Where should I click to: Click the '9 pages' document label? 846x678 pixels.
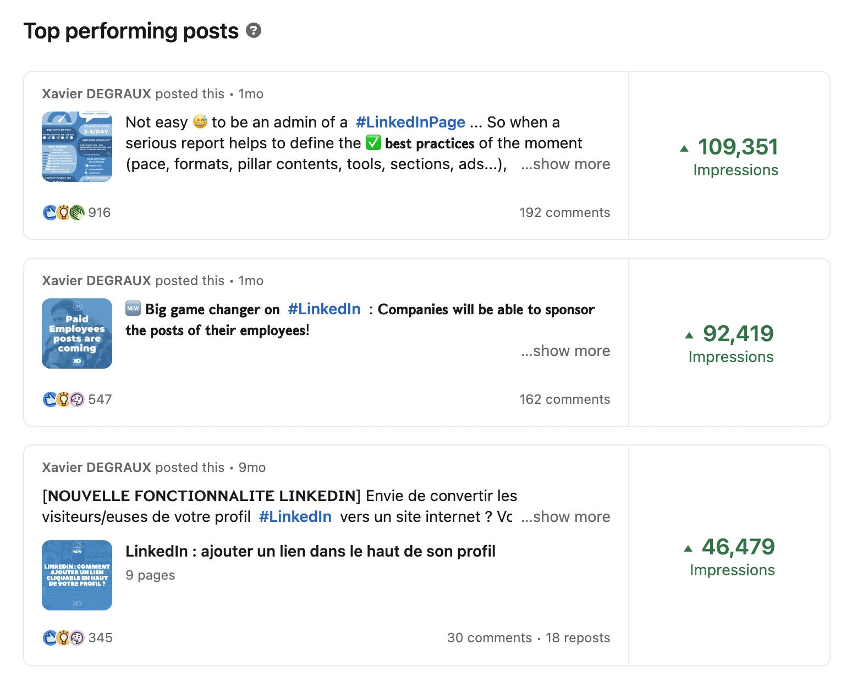(x=150, y=575)
